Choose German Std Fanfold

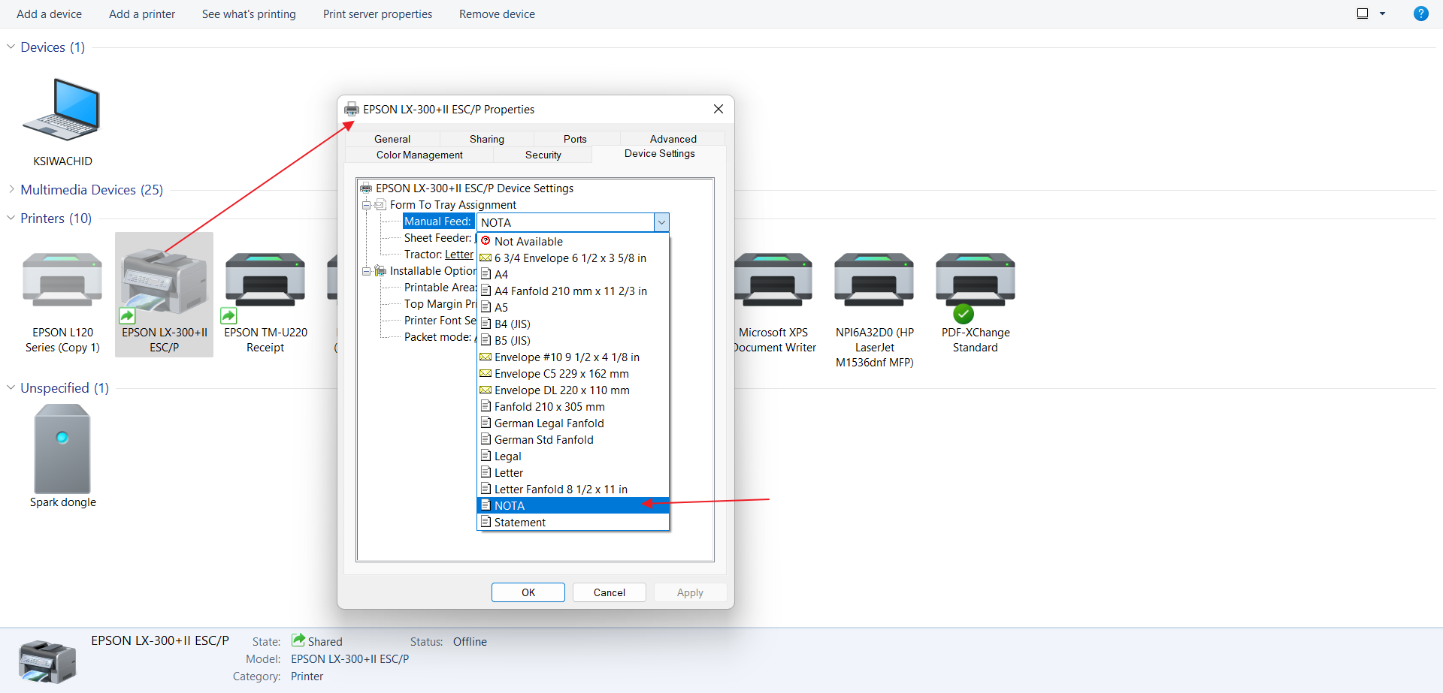point(573,440)
